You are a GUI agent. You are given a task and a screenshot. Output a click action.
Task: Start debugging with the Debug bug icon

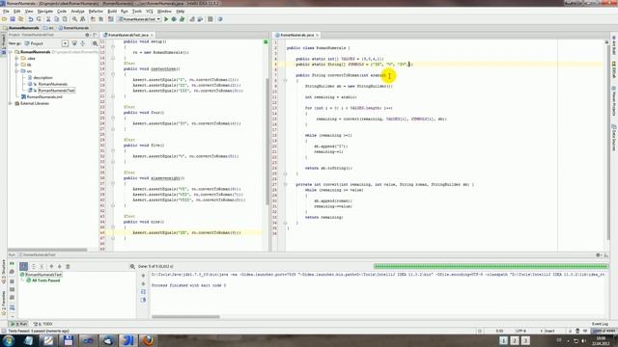(x=174, y=19)
